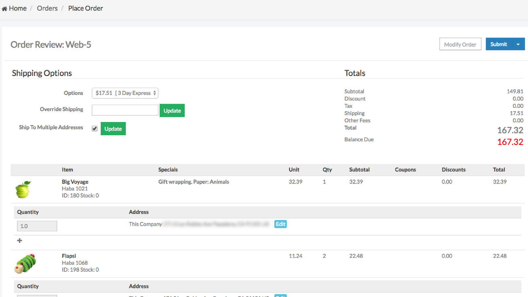Click the Flapsi item name
Viewport: 528px width, 297px height.
[69, 256]
